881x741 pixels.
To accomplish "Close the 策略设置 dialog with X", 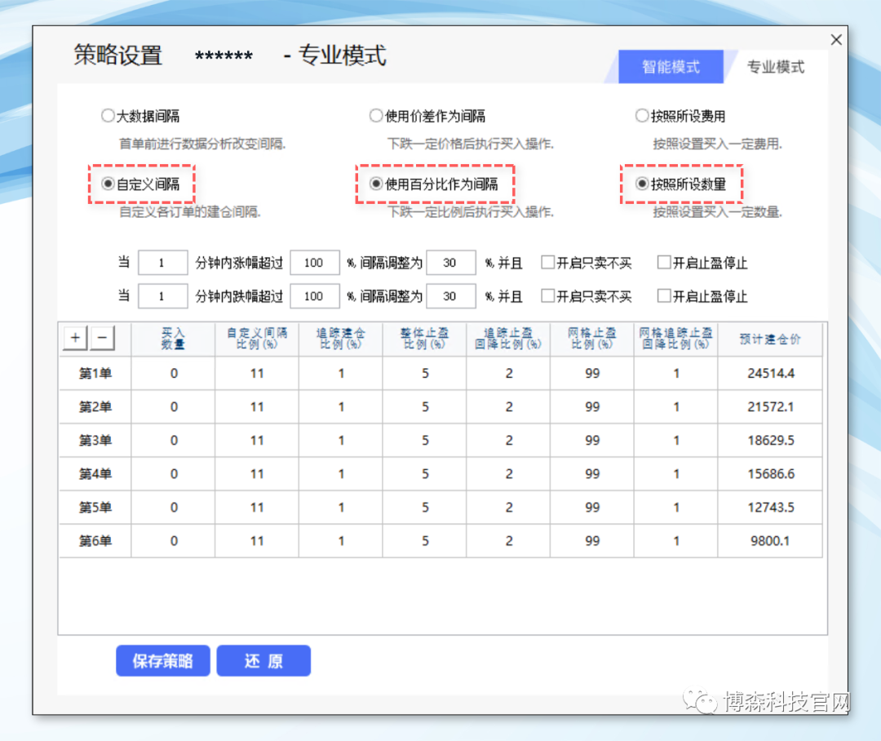I will coord(836,39).
